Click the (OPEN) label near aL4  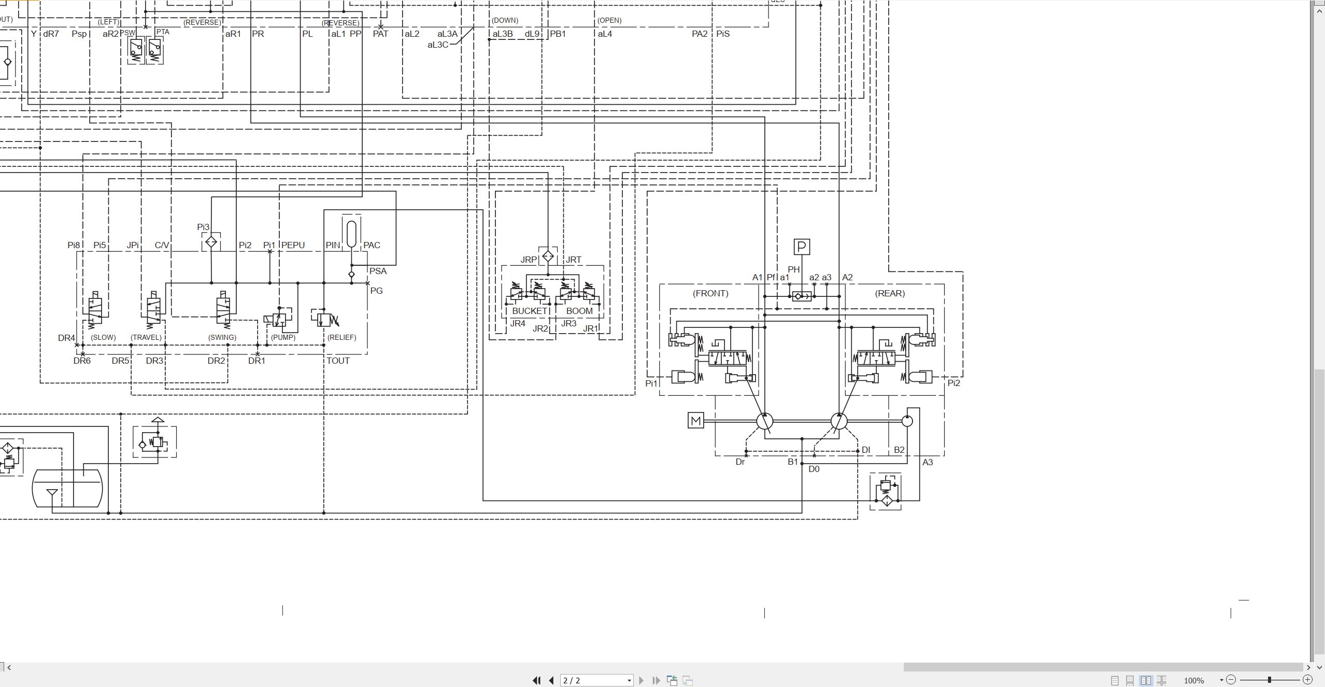[x=609, y=20]
